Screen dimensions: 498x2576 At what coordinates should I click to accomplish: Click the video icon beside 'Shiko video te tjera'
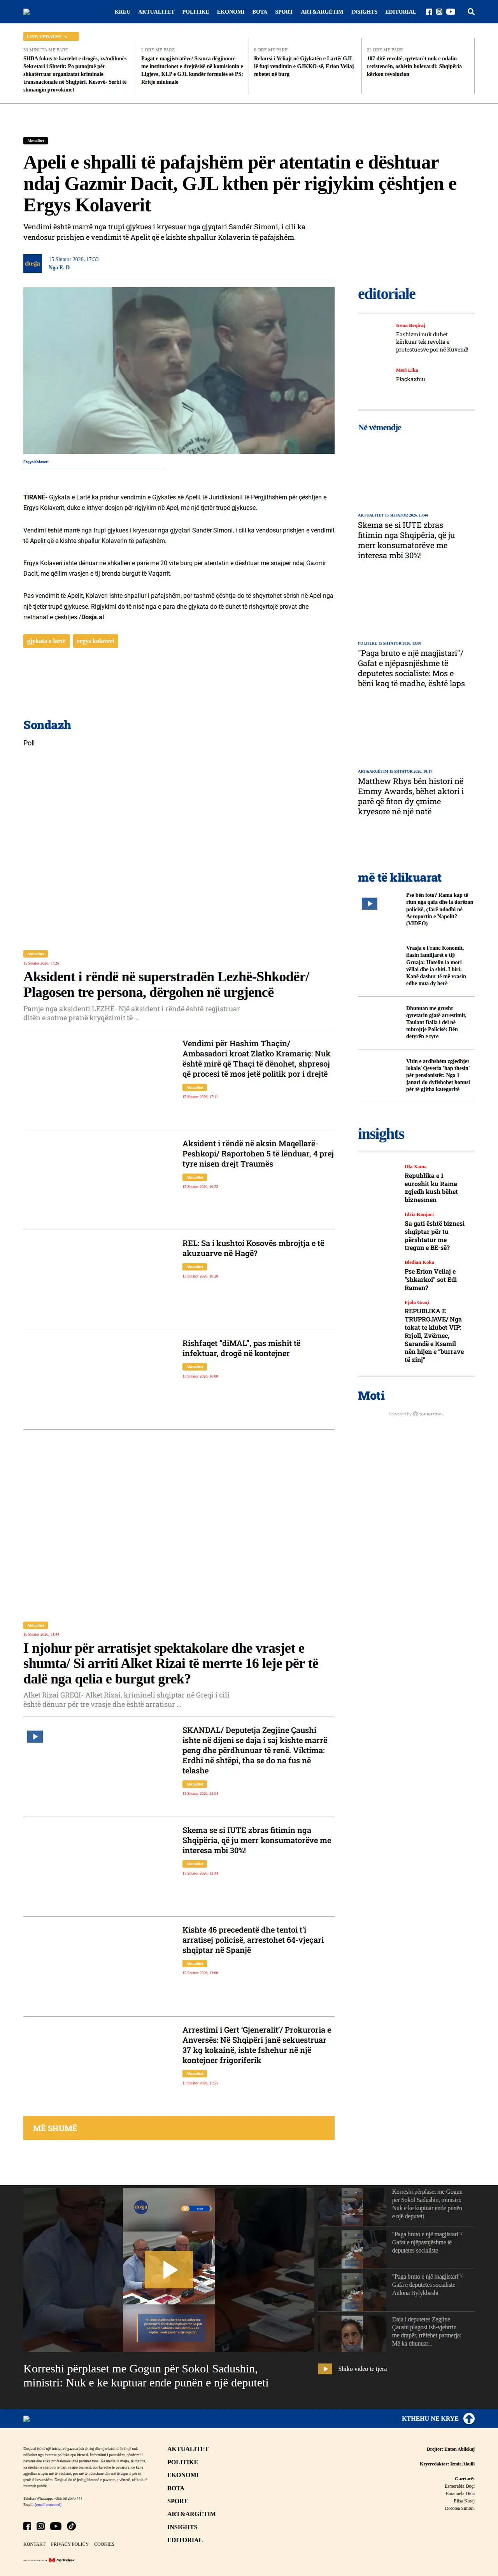point(325,2368)
